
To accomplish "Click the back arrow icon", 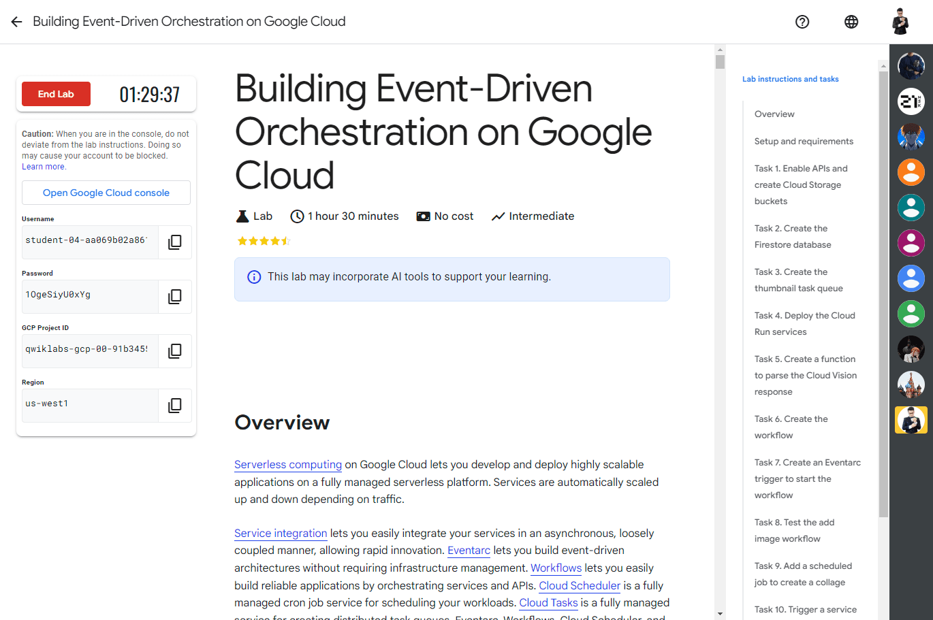I will (x=16, y=22).
